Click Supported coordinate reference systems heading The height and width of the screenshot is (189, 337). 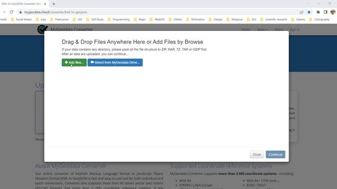pyautogui.click(x=221, y=166)
